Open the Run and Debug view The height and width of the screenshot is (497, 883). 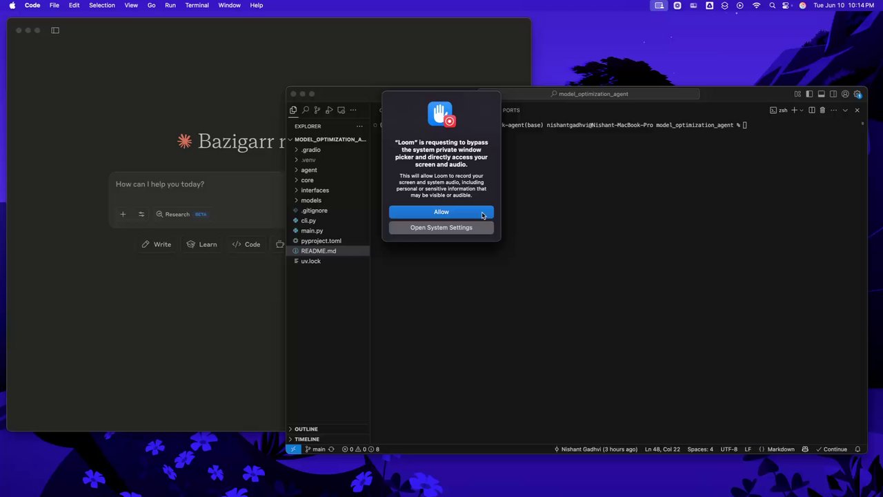point(329,110)
